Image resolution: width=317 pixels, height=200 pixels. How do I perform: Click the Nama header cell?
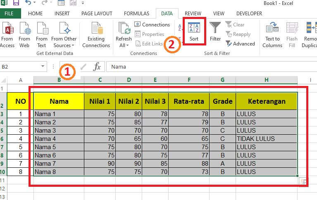(59, 101)
